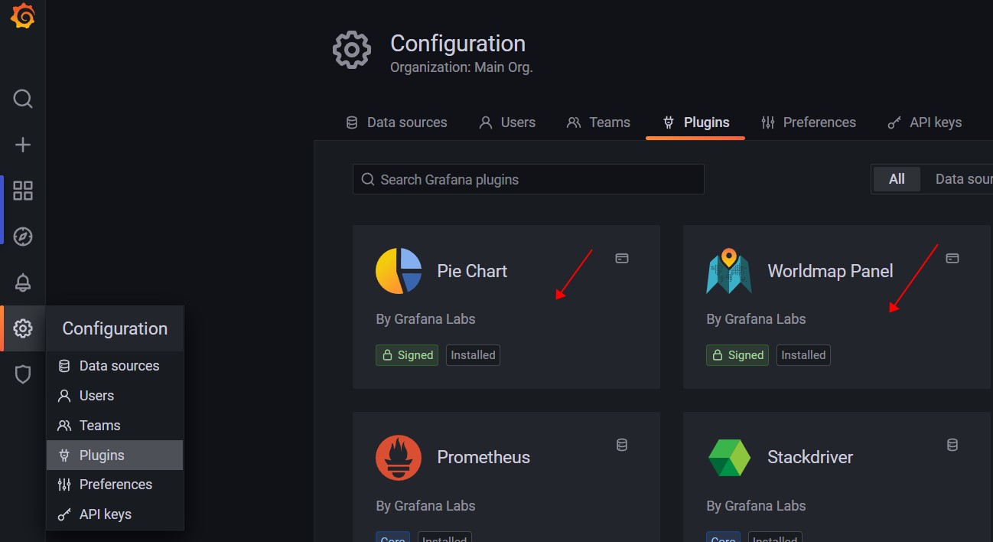
Task: Open the Server Admin shield icon
Action: (23, 374)
